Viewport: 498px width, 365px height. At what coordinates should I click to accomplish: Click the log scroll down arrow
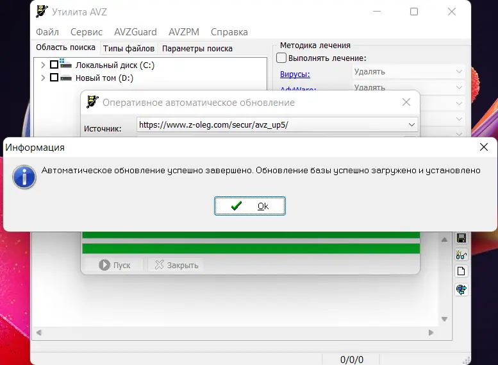444,319
